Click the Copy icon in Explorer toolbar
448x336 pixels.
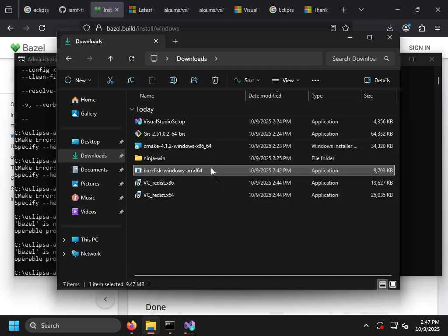(x=131, y=80)
